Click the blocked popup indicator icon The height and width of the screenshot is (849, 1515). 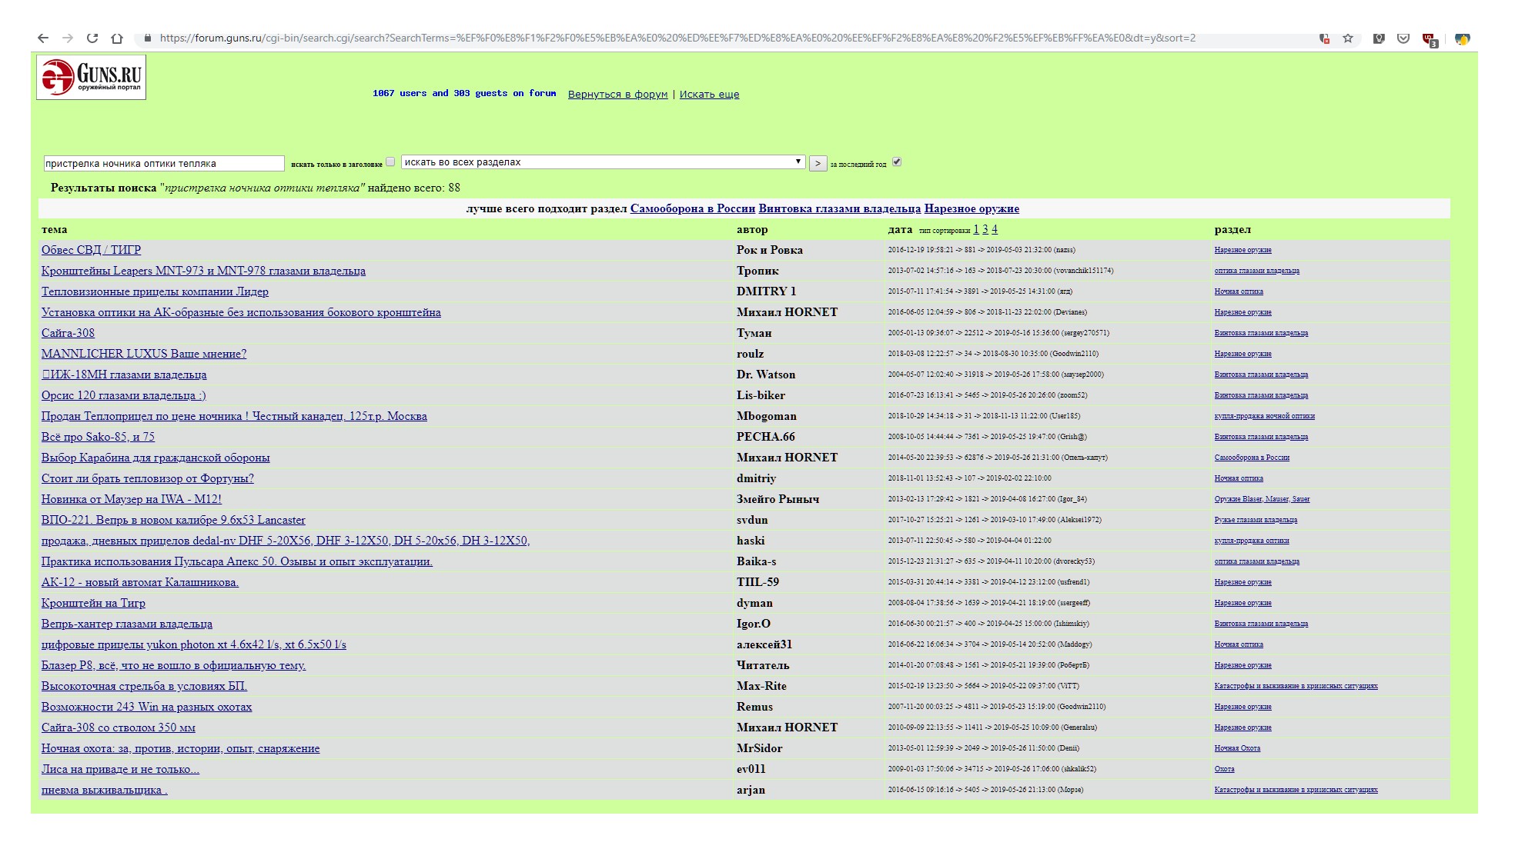pyautogui.click(x=1324, y=38)
